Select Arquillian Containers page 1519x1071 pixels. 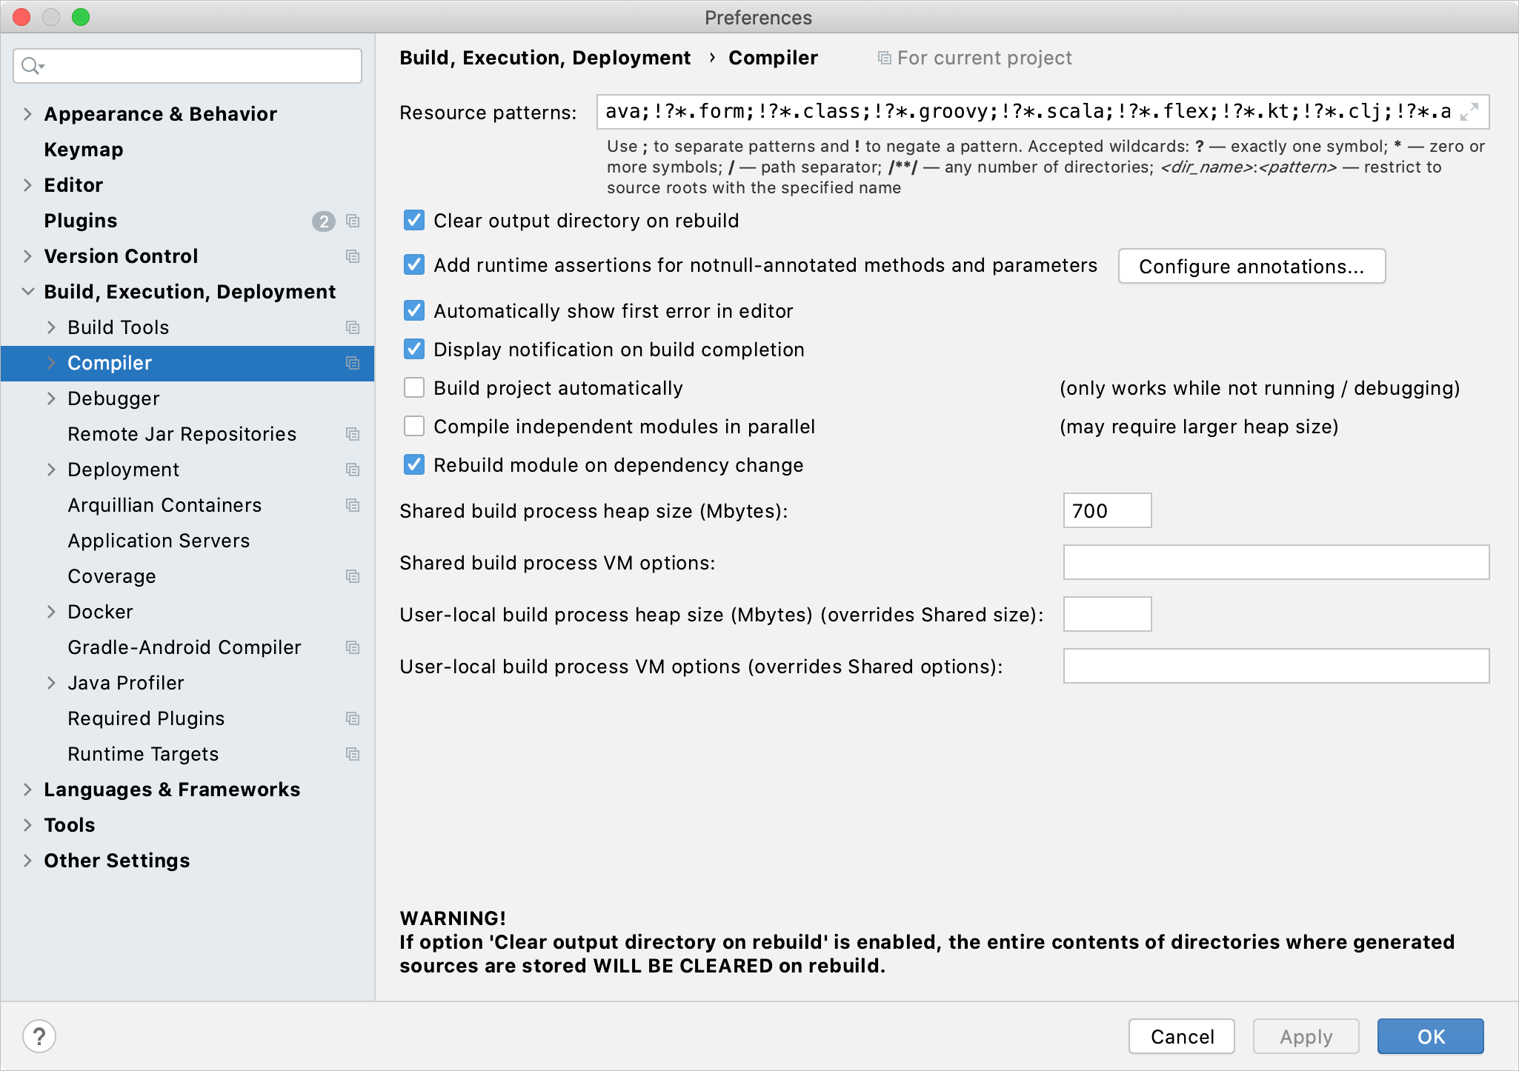[164, 505]
